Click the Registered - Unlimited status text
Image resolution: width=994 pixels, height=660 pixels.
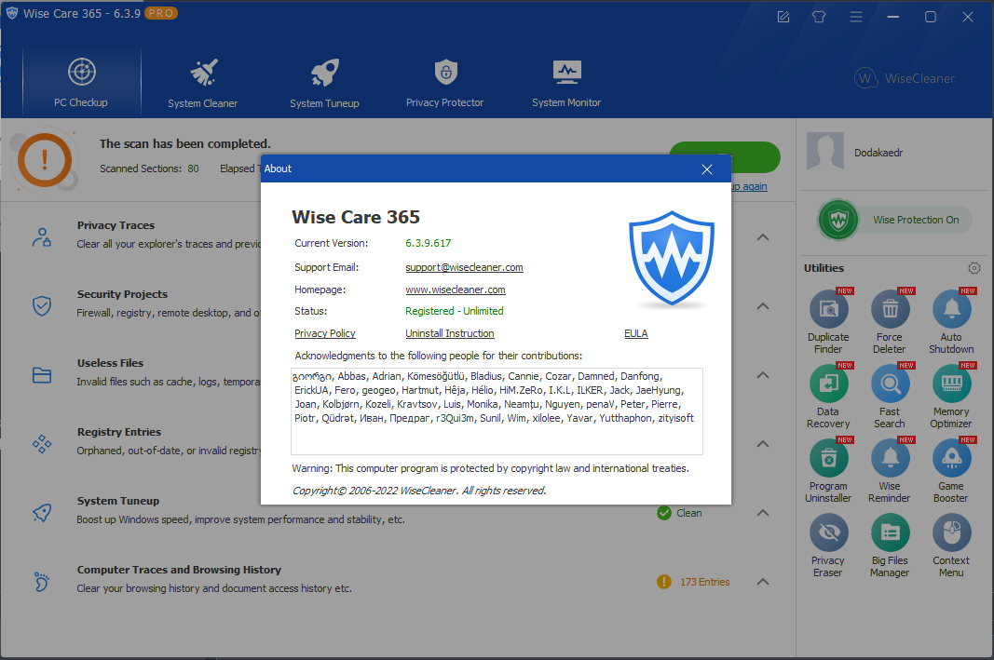click(454, 311)
